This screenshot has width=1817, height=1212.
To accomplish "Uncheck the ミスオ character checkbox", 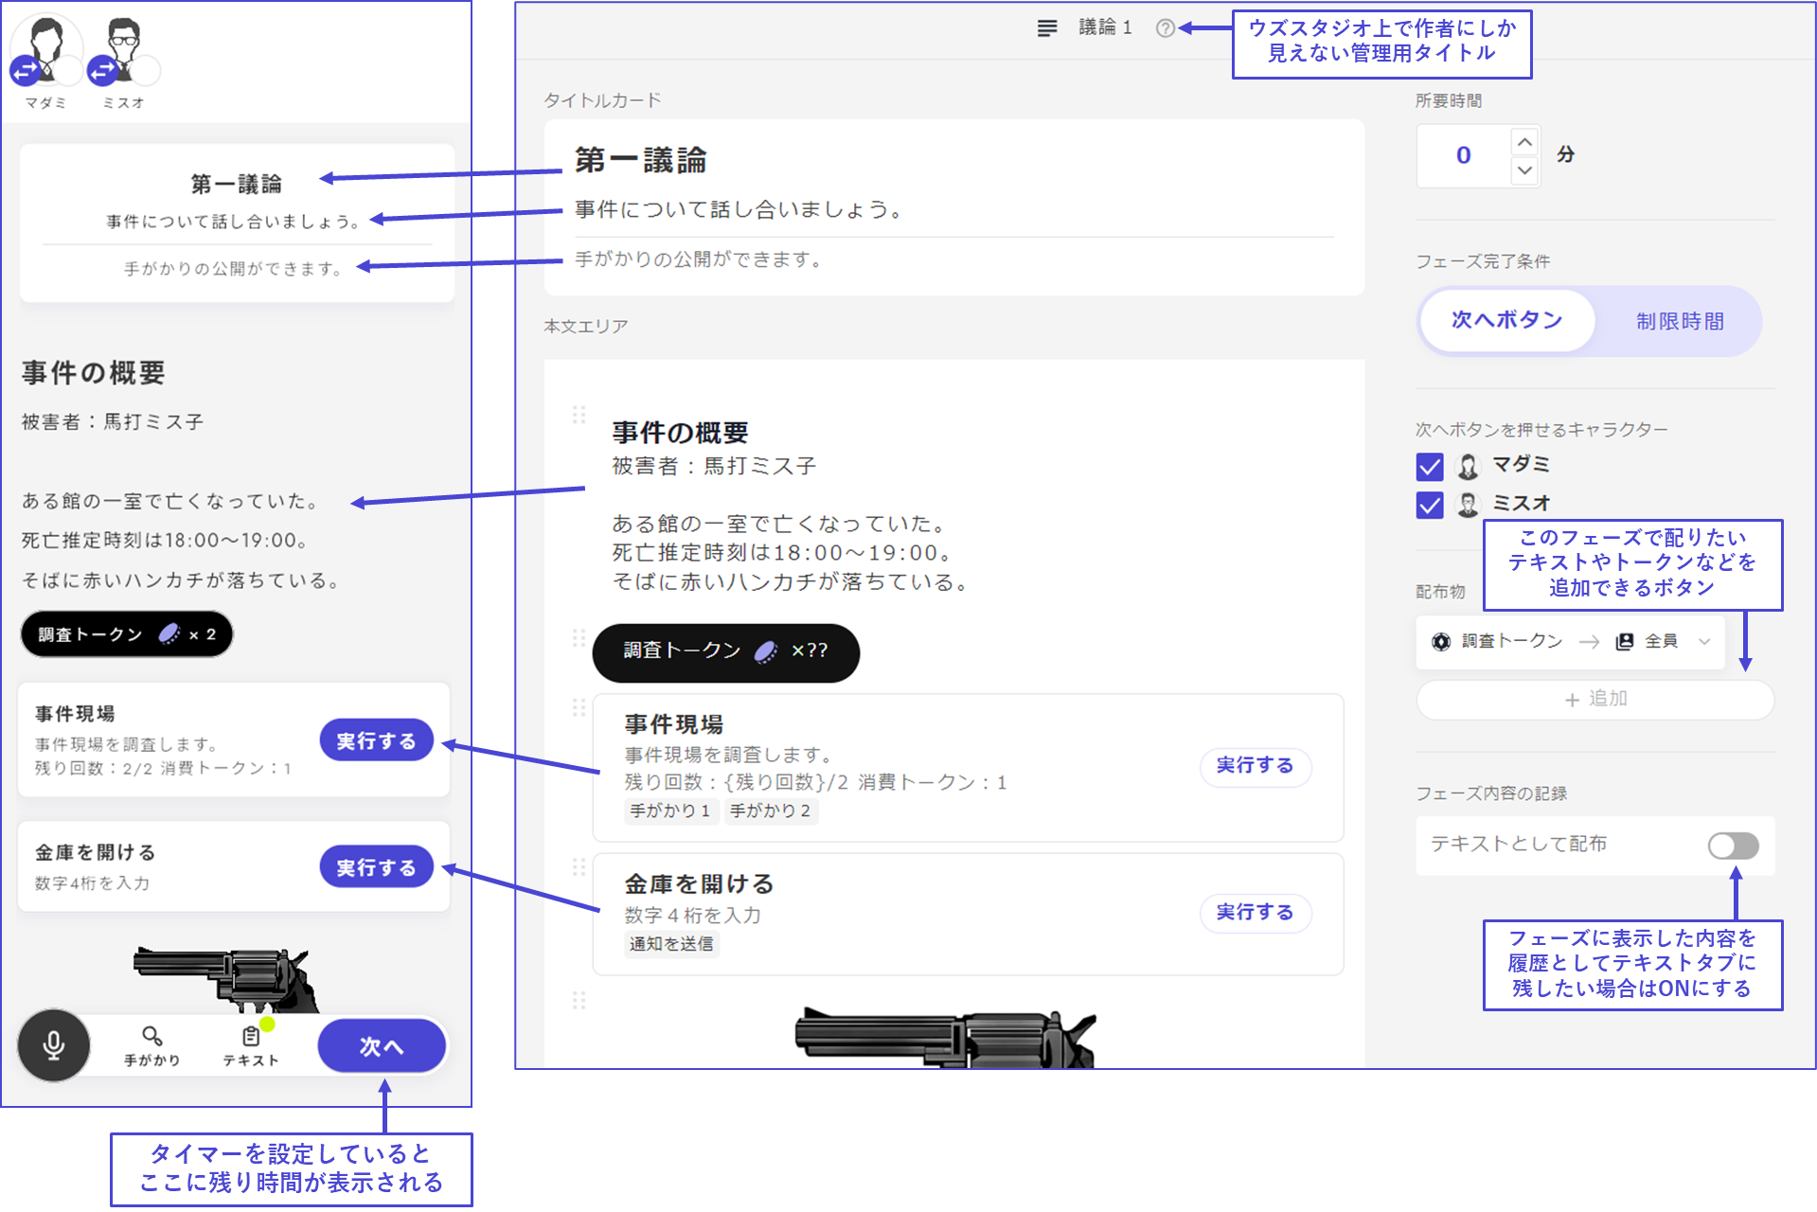I will click(1430, 505).
